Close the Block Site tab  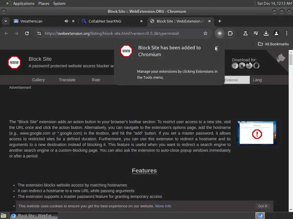click(209, 21)
